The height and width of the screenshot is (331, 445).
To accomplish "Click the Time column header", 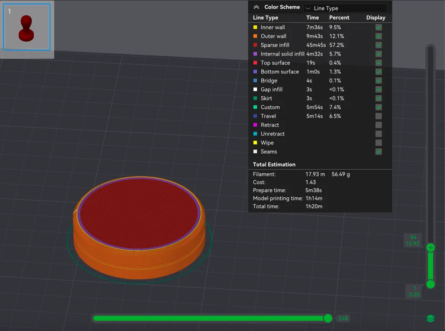I will coord(312,18).
